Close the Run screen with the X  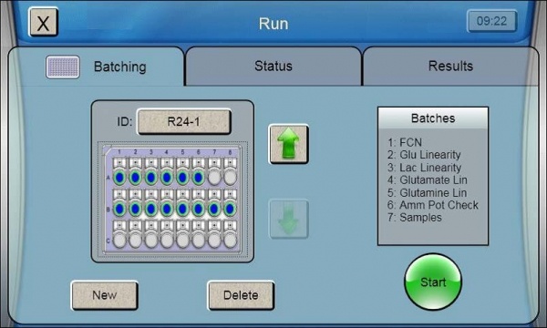pyautogui.click(x=43, y=22)
